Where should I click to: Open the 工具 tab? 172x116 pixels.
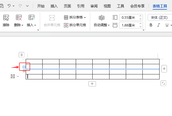point(121,6)
